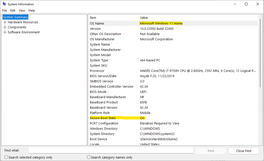Open the View menu
The height and width of the screenshot is (161, 264).
click(22, 11)
